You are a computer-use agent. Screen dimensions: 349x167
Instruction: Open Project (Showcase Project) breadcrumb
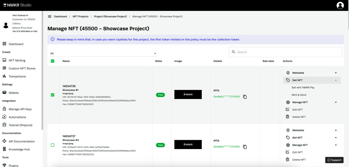click(x=110, y=17)
